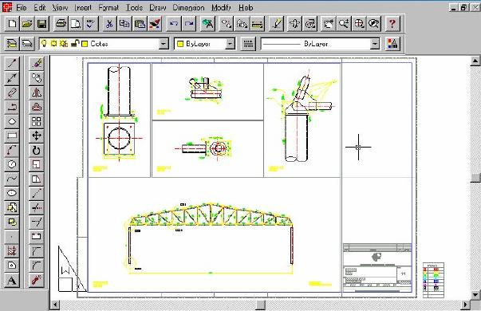Expand the Cotas layer dropdown
Image resolution: width=481 pixels, height=311 pixels.
(x=164, y=44)
